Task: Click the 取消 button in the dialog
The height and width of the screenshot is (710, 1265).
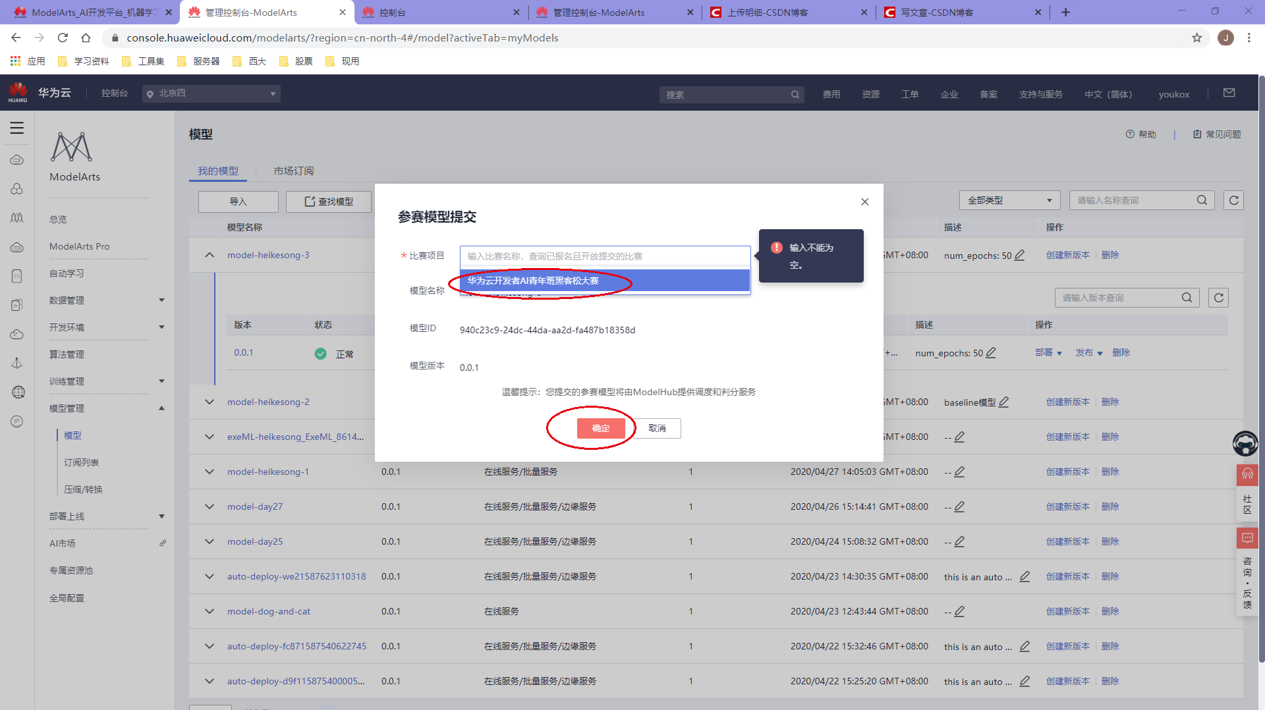Action: (x=657, y=428)
